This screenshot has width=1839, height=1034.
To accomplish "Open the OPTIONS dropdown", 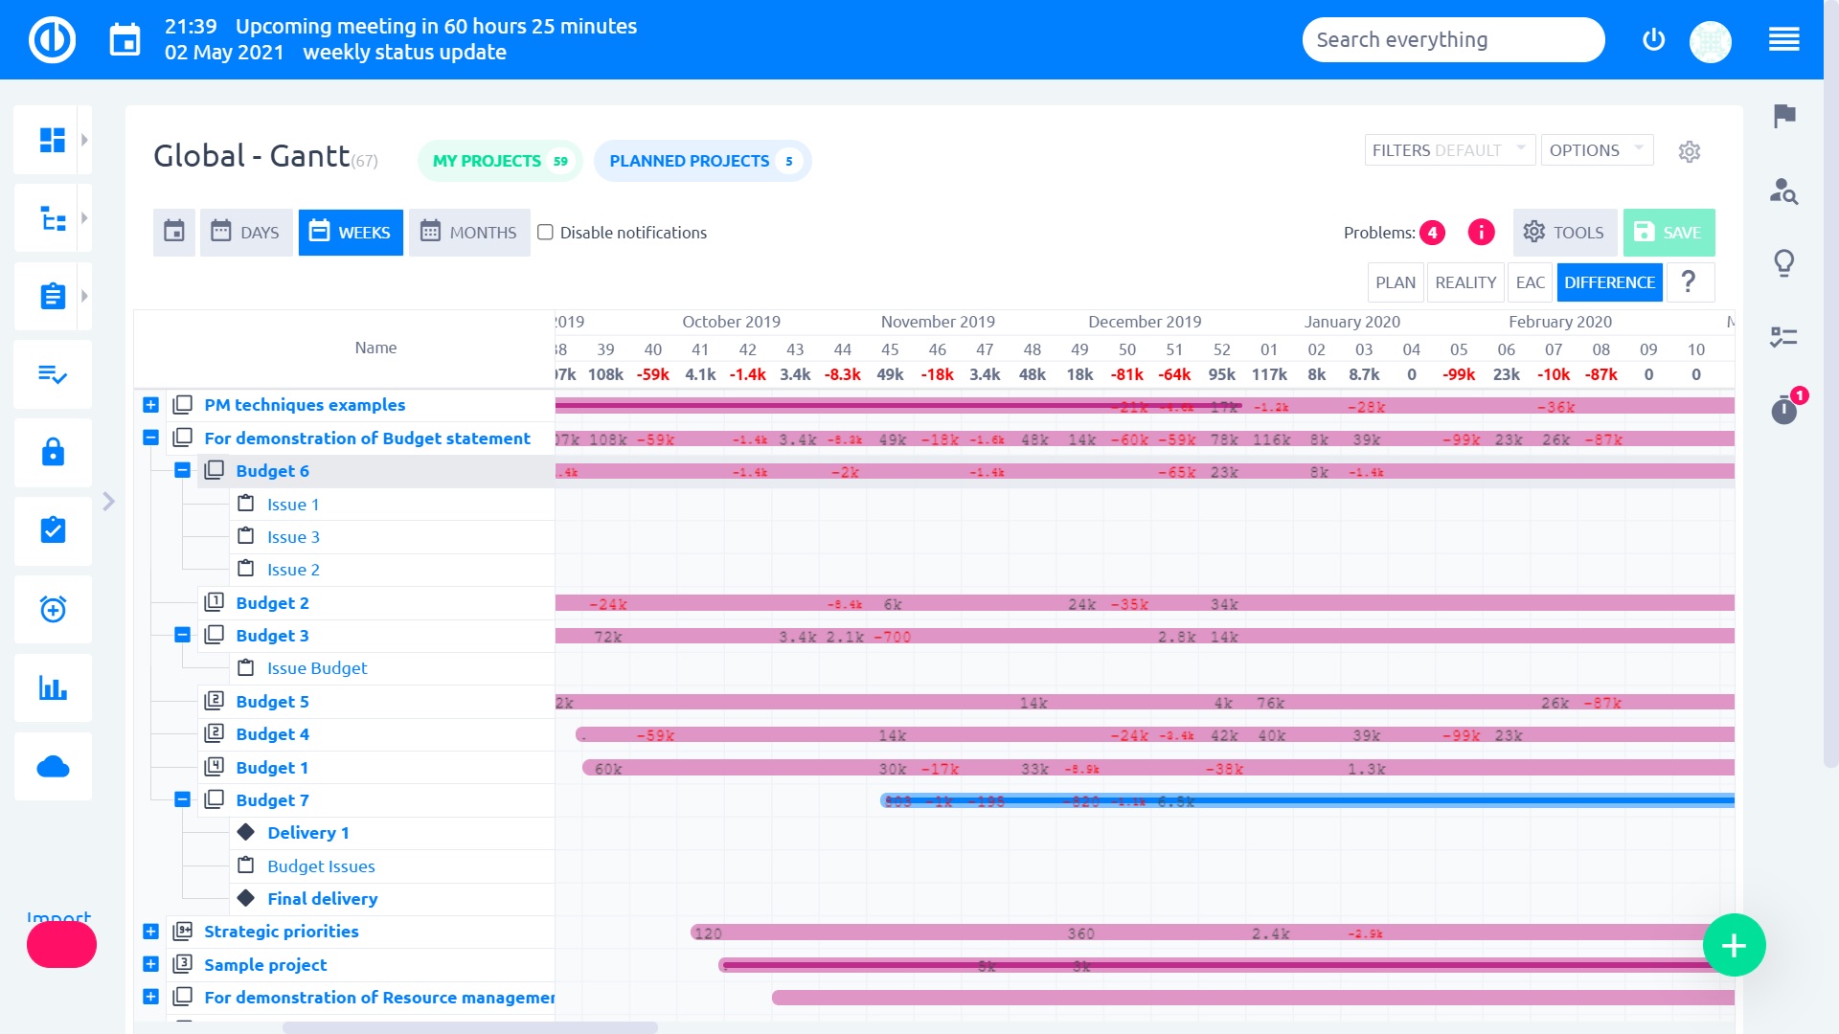I will [x=1596, y=150].
